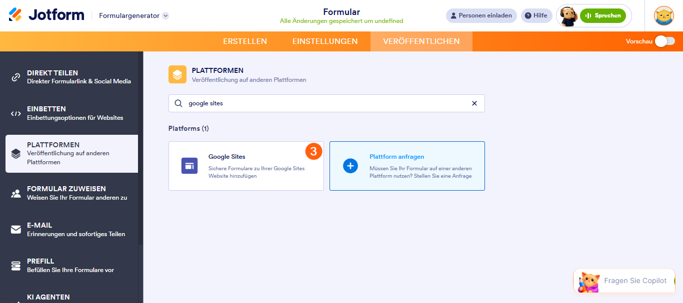Click the Jotform logo
The image size is (683, 303).
coord(46,15)
